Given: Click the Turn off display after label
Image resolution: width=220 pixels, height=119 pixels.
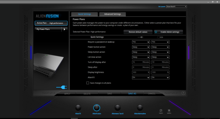Looking at the screenshot, I should point(97,62).
